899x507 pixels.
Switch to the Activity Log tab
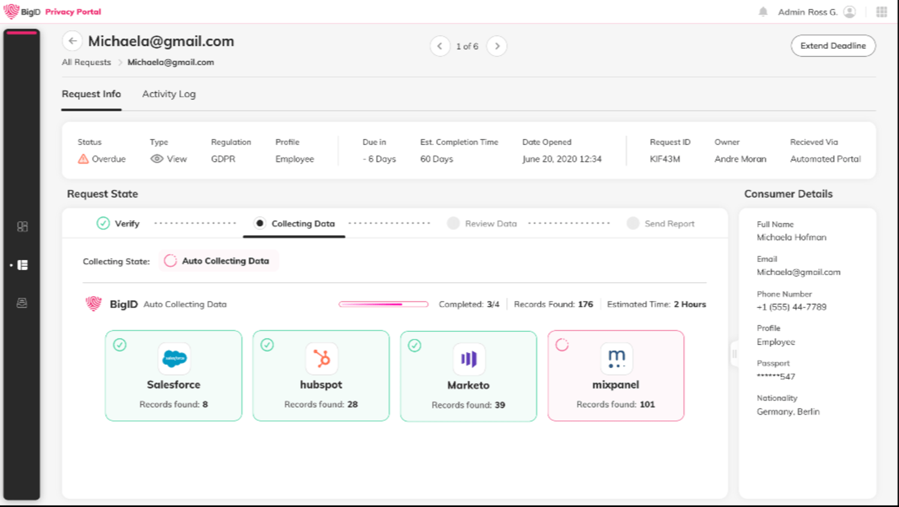click(169, 94)
